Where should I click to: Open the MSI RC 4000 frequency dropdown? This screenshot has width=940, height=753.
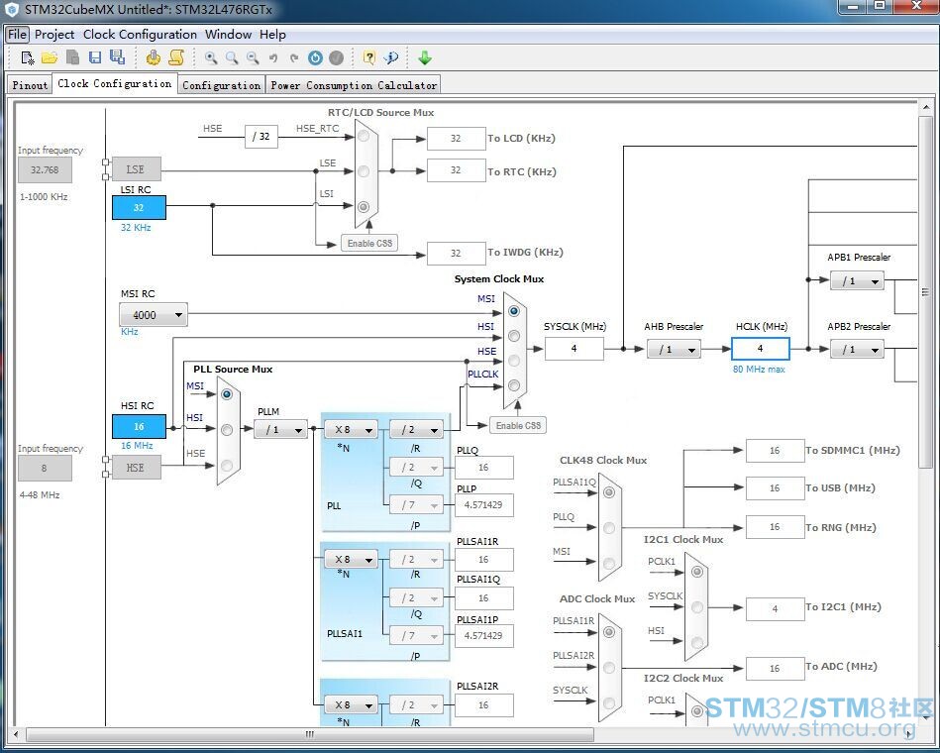[x=154, y=315]
